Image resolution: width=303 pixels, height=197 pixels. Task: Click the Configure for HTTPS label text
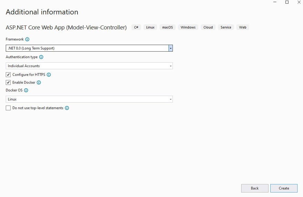point(29,75)
